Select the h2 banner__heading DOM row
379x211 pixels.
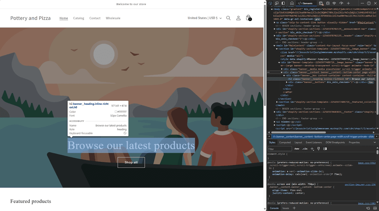coord(322,79)
